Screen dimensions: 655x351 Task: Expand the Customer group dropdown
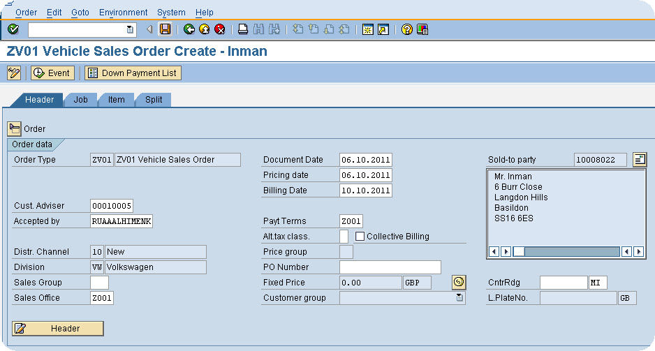[x=459, y=297]
